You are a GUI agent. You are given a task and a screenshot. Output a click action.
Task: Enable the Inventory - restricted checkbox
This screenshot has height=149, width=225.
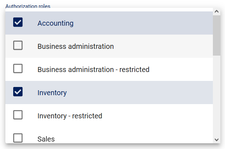coord(18,115)
